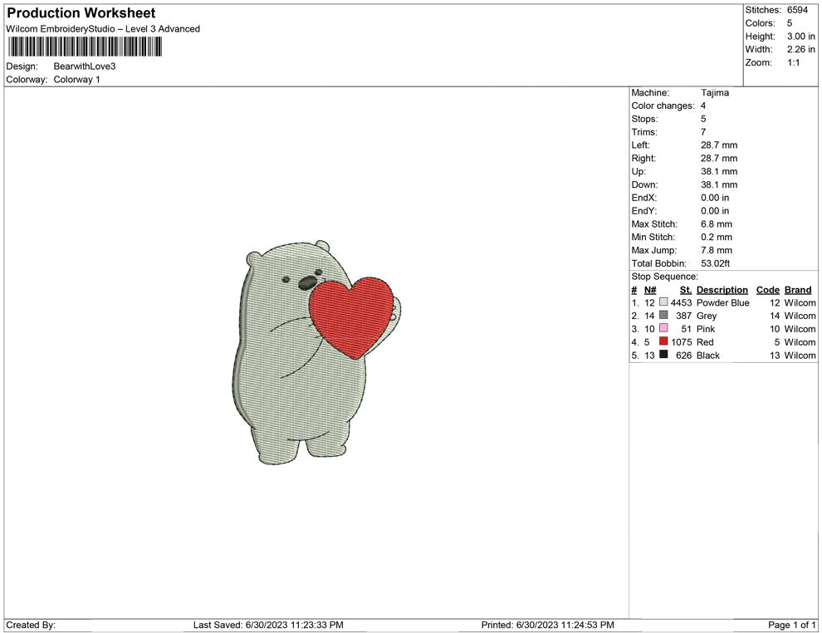Click the 'Last Saved: 6/30/2023 11:23:33 PM' text
Viewport: 822px width, 633px height.
point(268,625)
